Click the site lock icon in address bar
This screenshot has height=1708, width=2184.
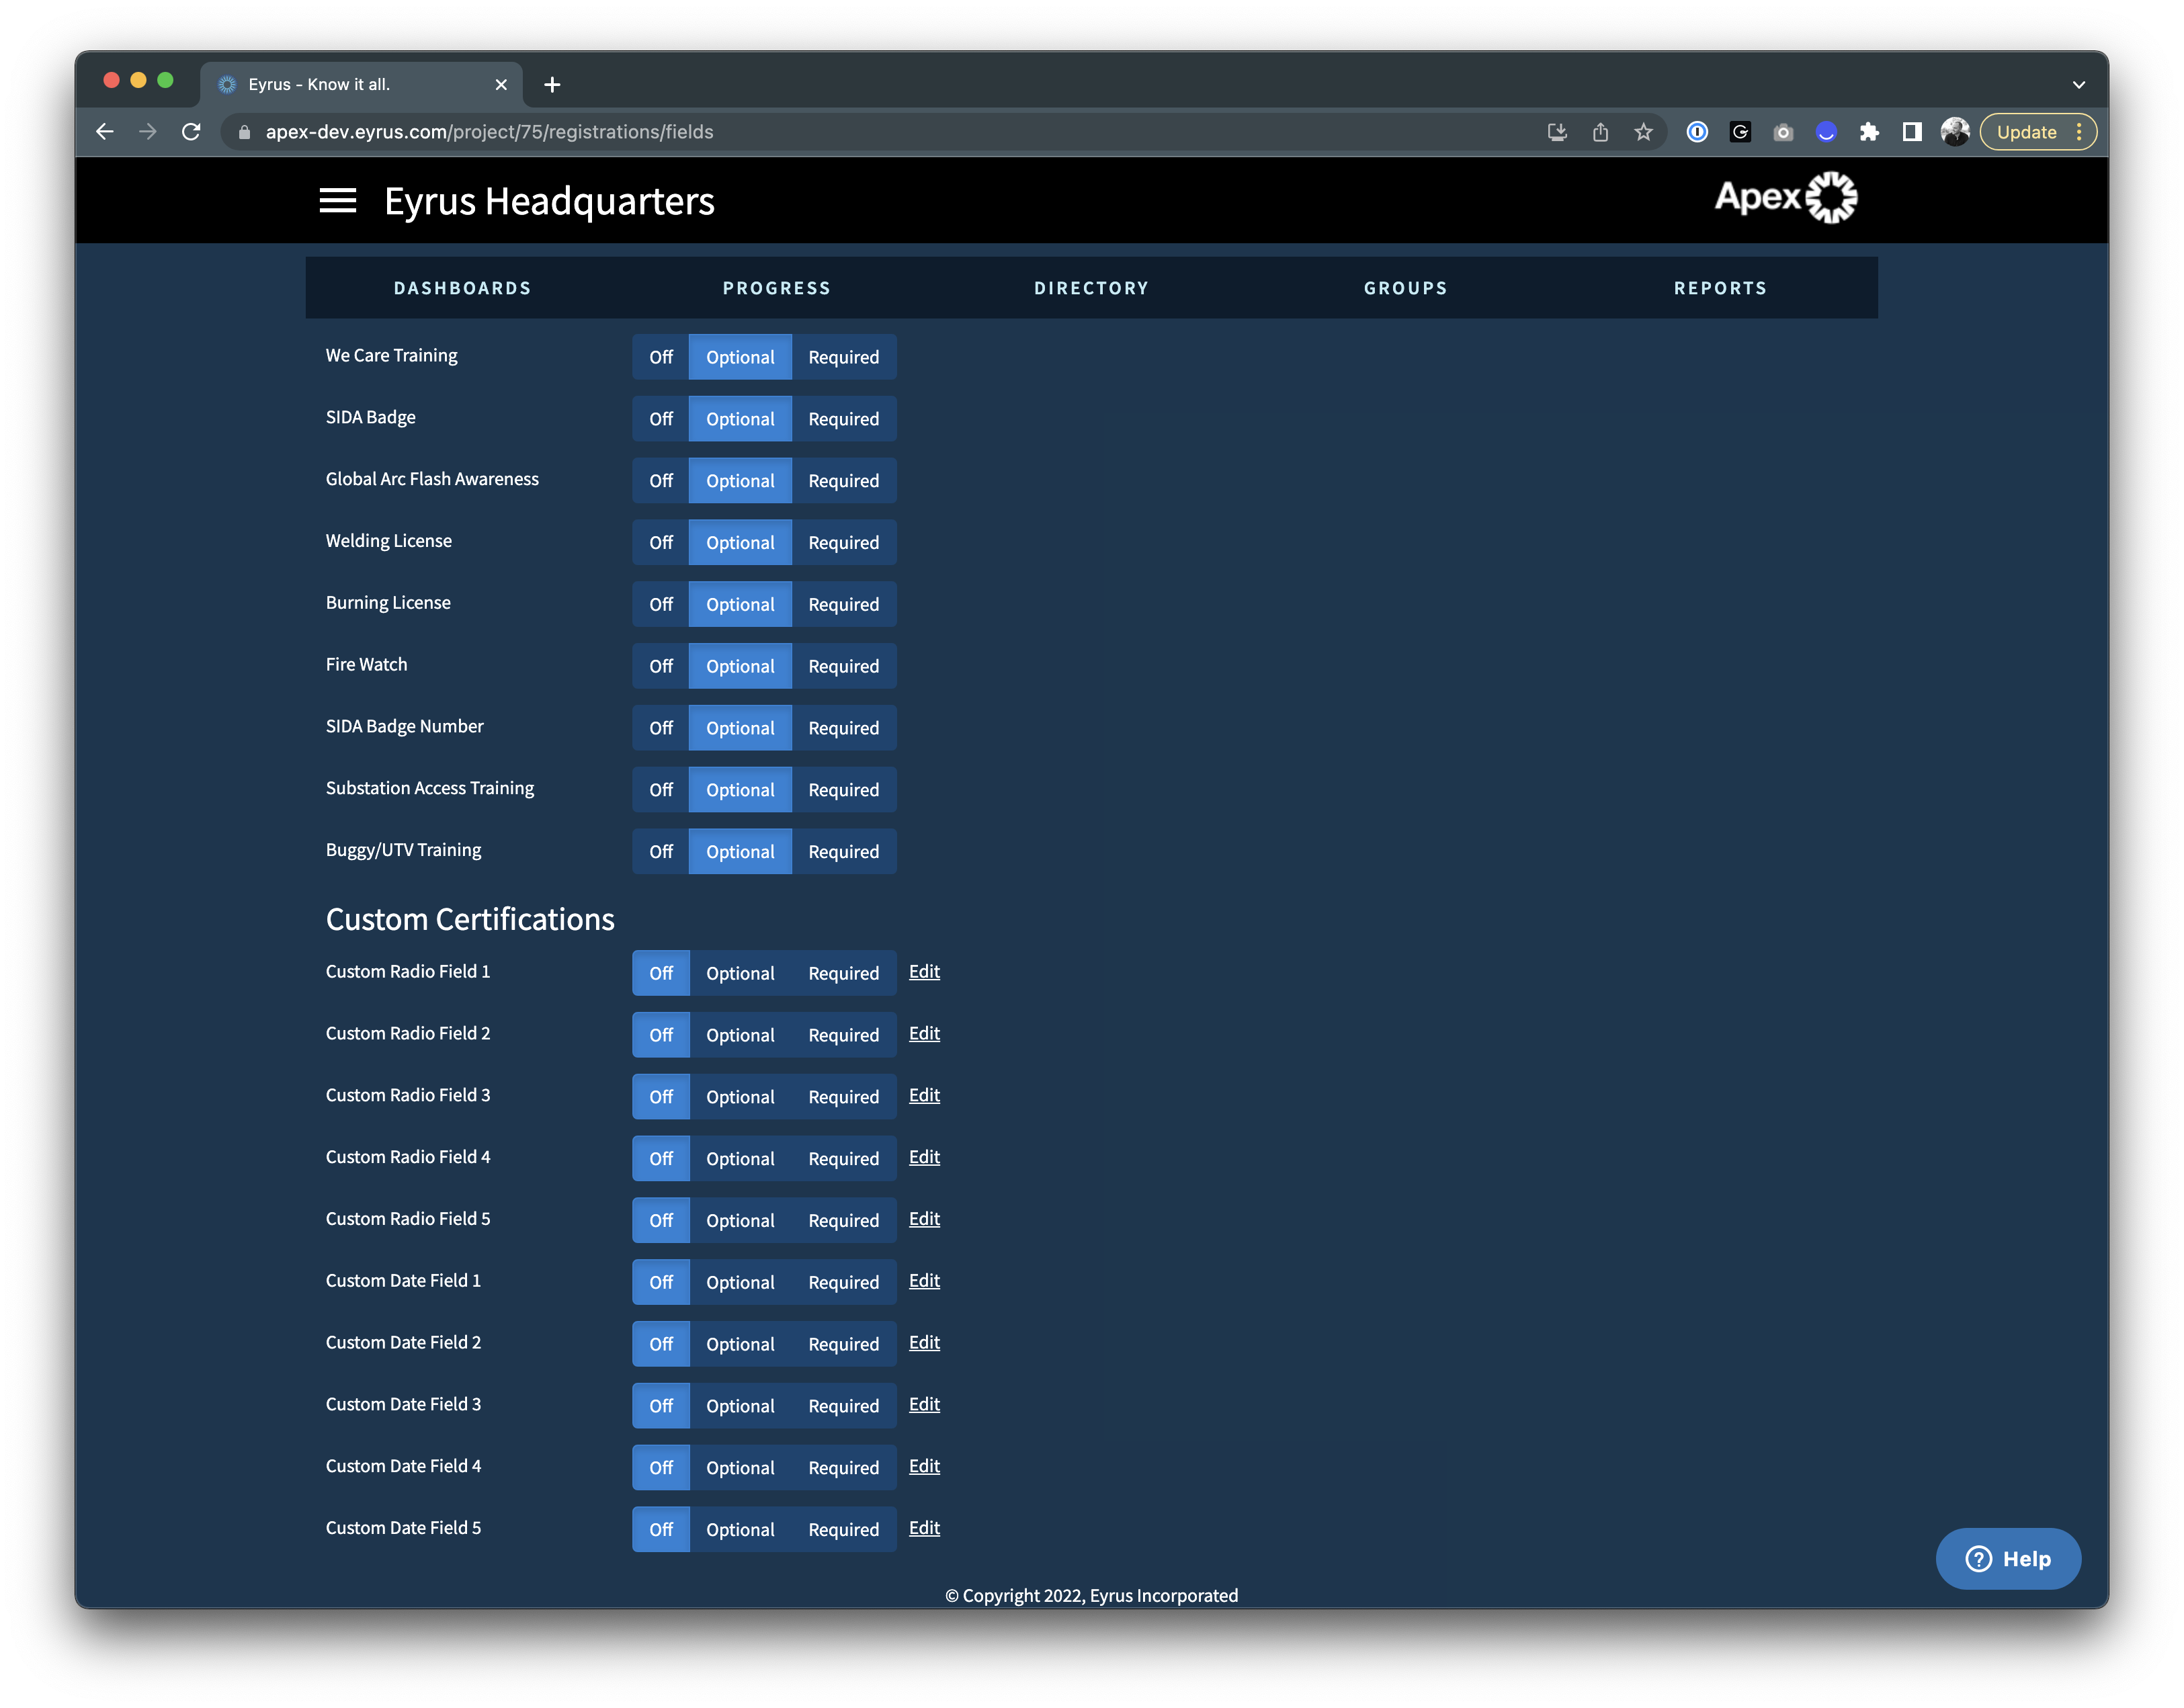pyautogui.click(x=244, y=132)
